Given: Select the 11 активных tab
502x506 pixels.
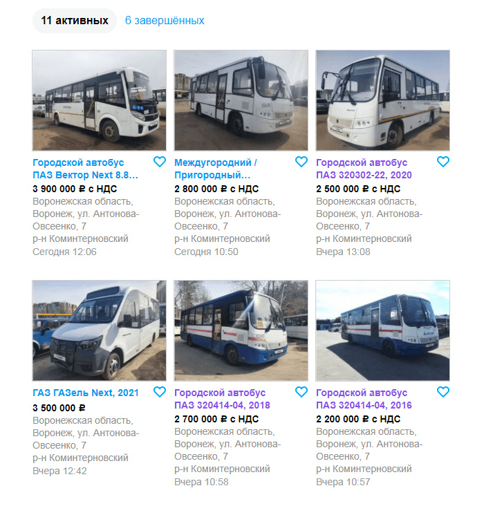Looking at the screenshot, I should point(75,20).
